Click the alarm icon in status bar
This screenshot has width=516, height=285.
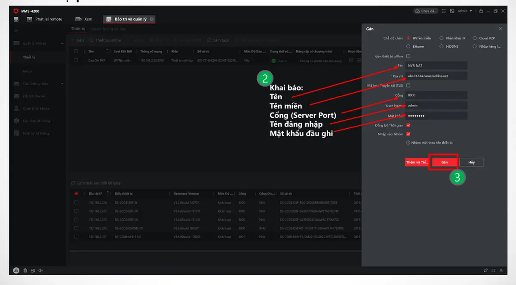[16, 270]
